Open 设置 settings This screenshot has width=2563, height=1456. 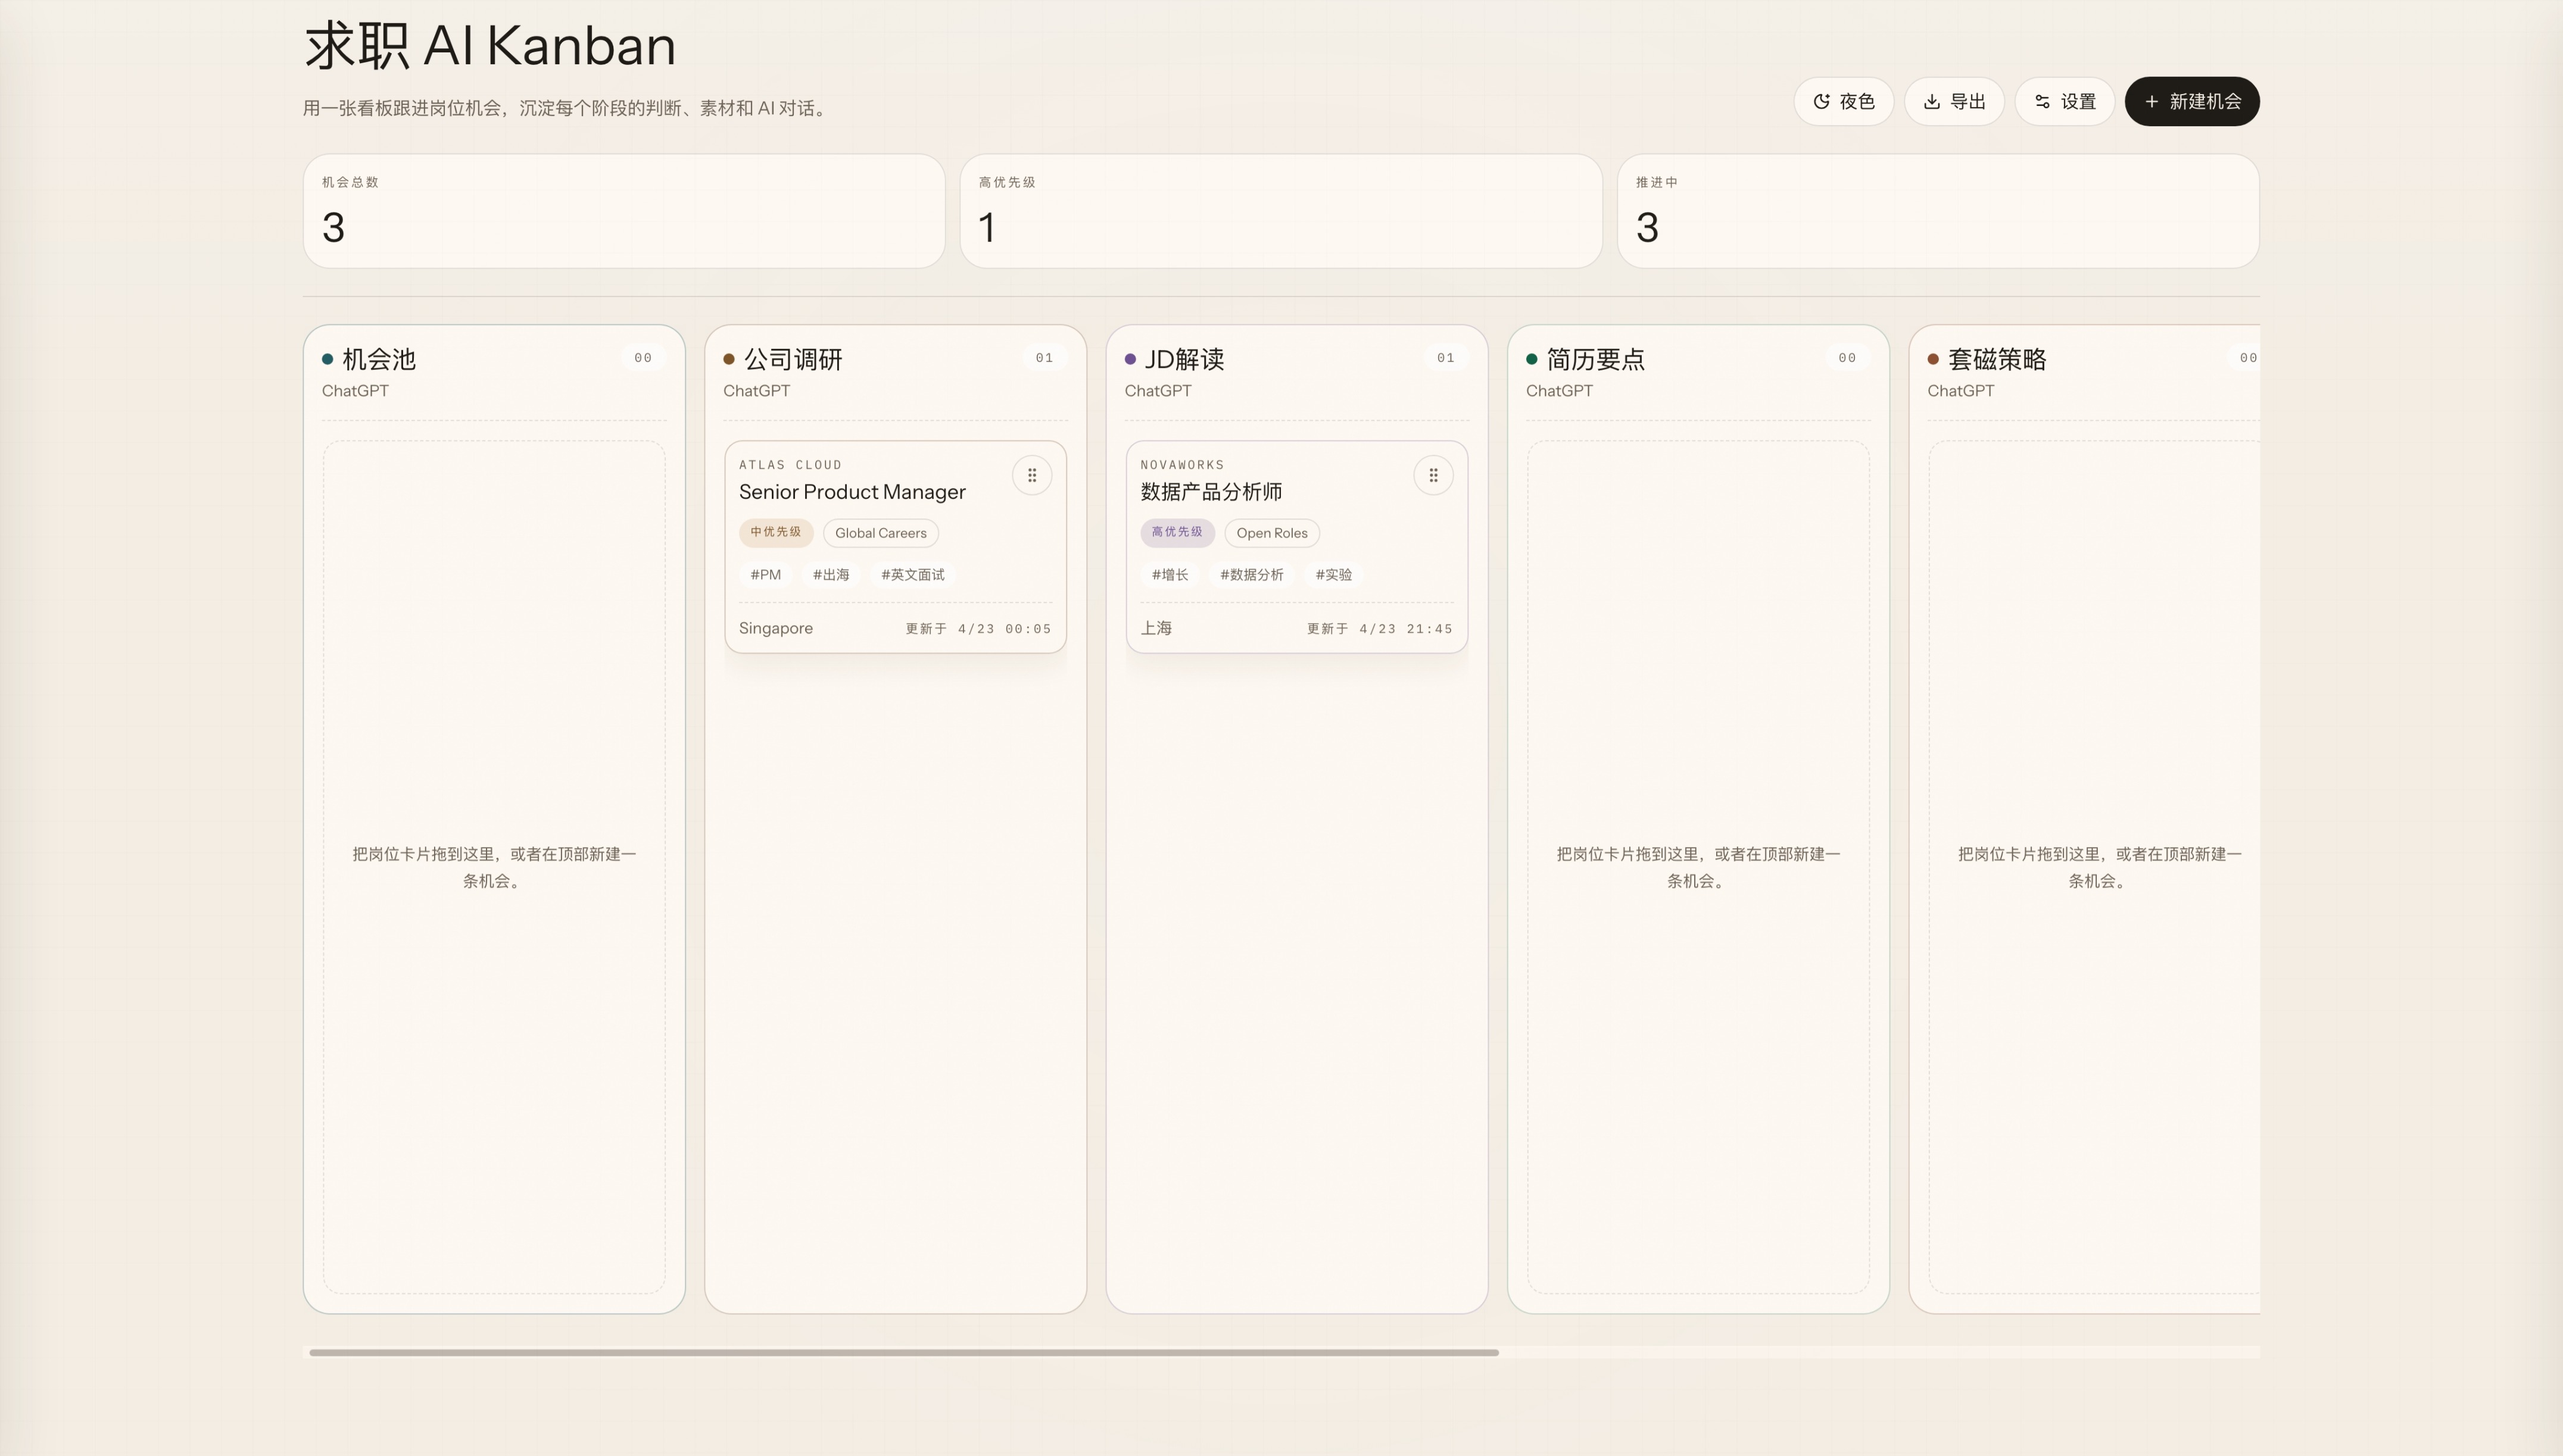pyautogui.click(x=2065, y=101)
